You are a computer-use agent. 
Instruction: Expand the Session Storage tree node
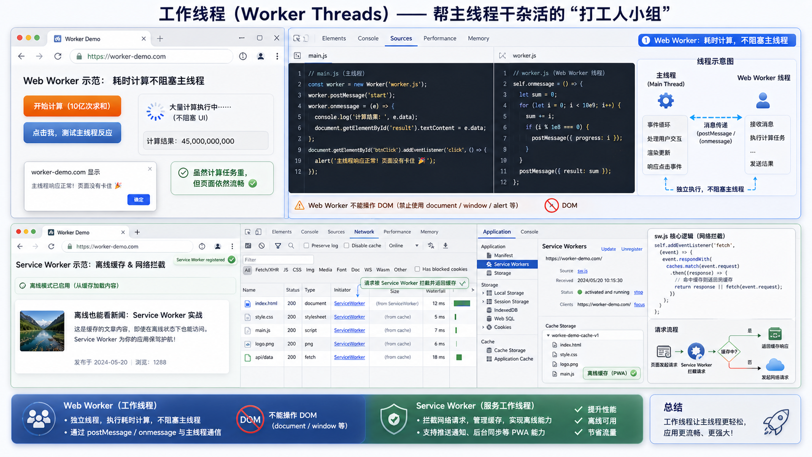[483, 302]
